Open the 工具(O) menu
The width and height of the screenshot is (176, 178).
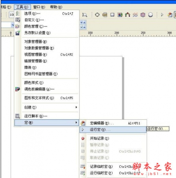coord(22,7)
